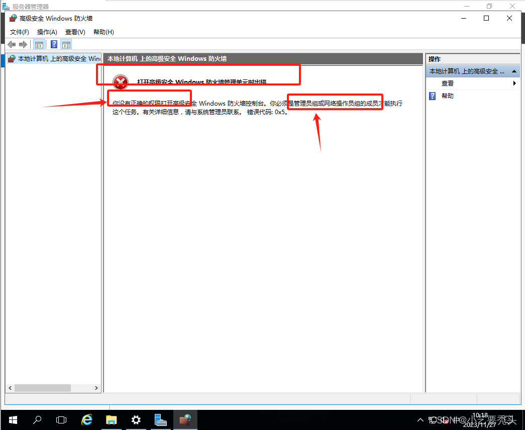
Task: Open Task View on the taskbar
Action: 61,419
